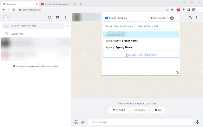Close the WhatsApp browser tab

[x=37, y=4]
